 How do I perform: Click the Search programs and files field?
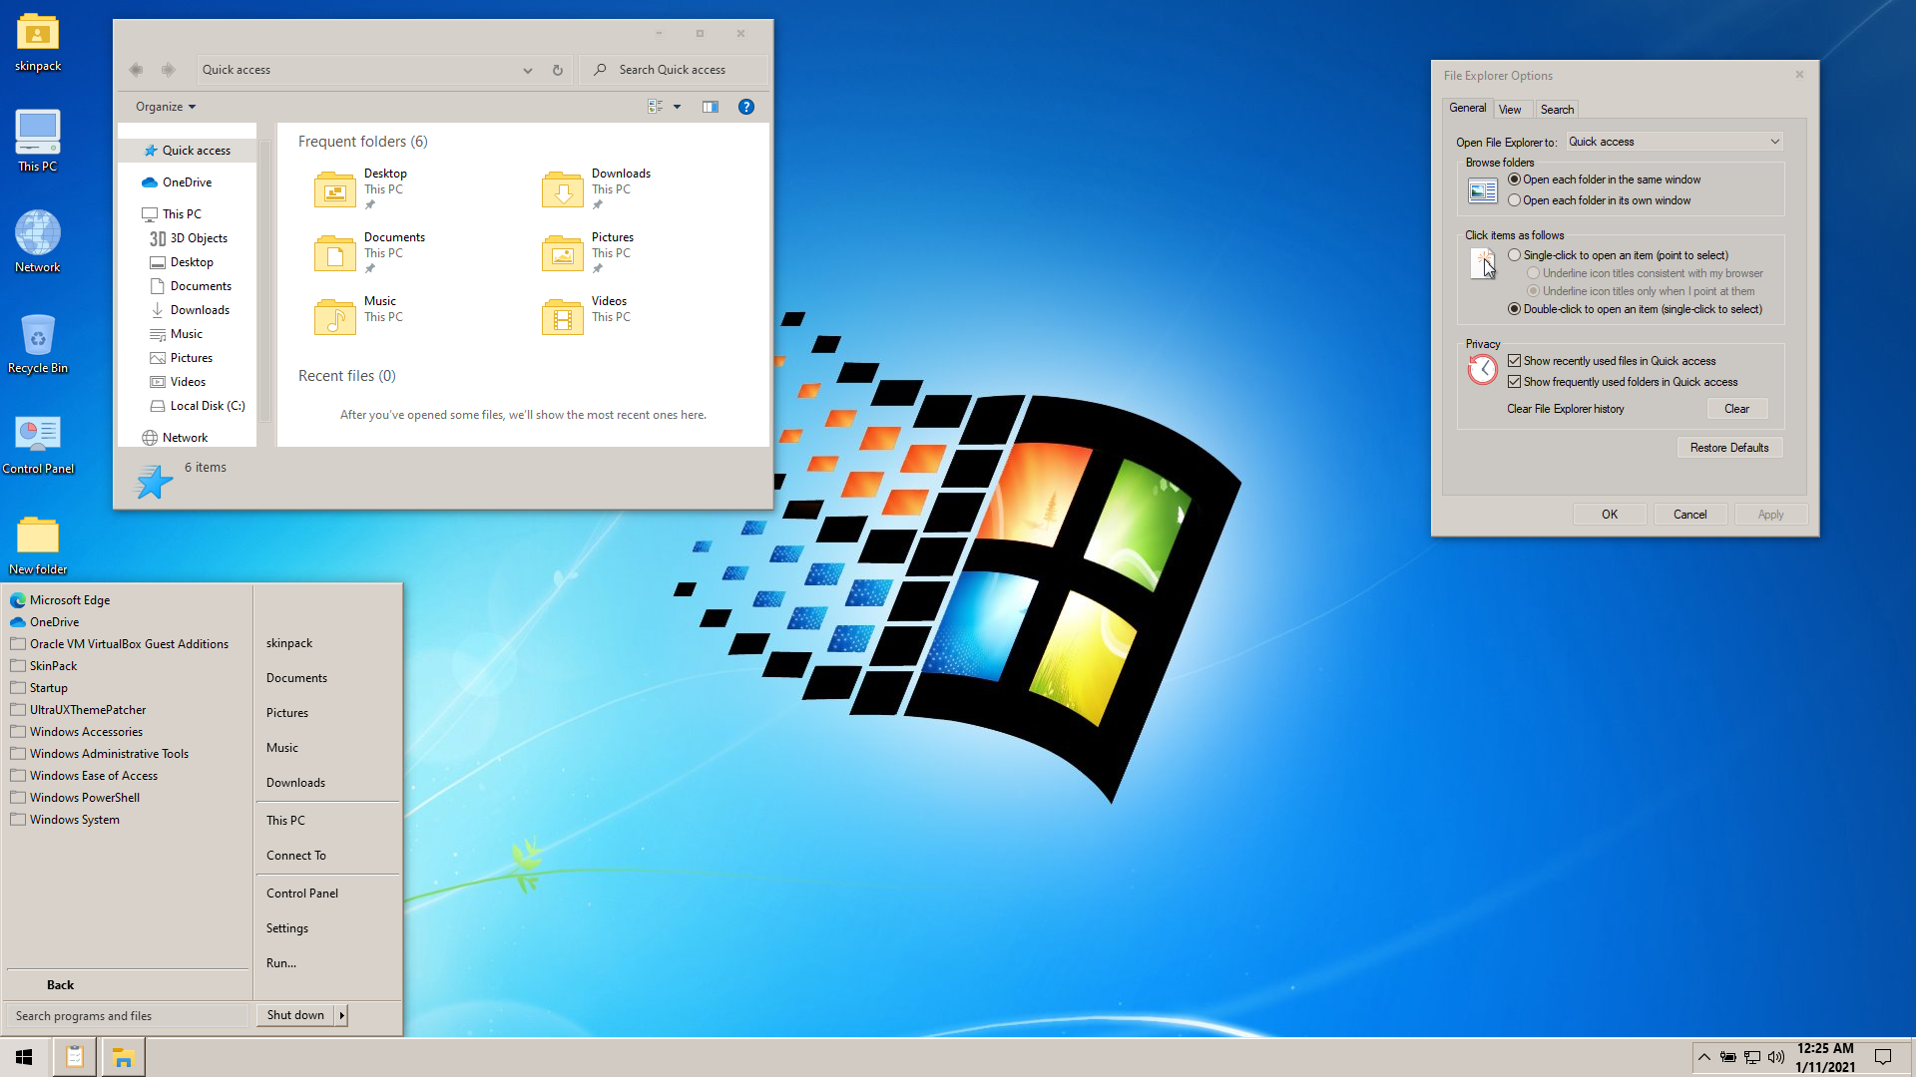coord(127,1016)
